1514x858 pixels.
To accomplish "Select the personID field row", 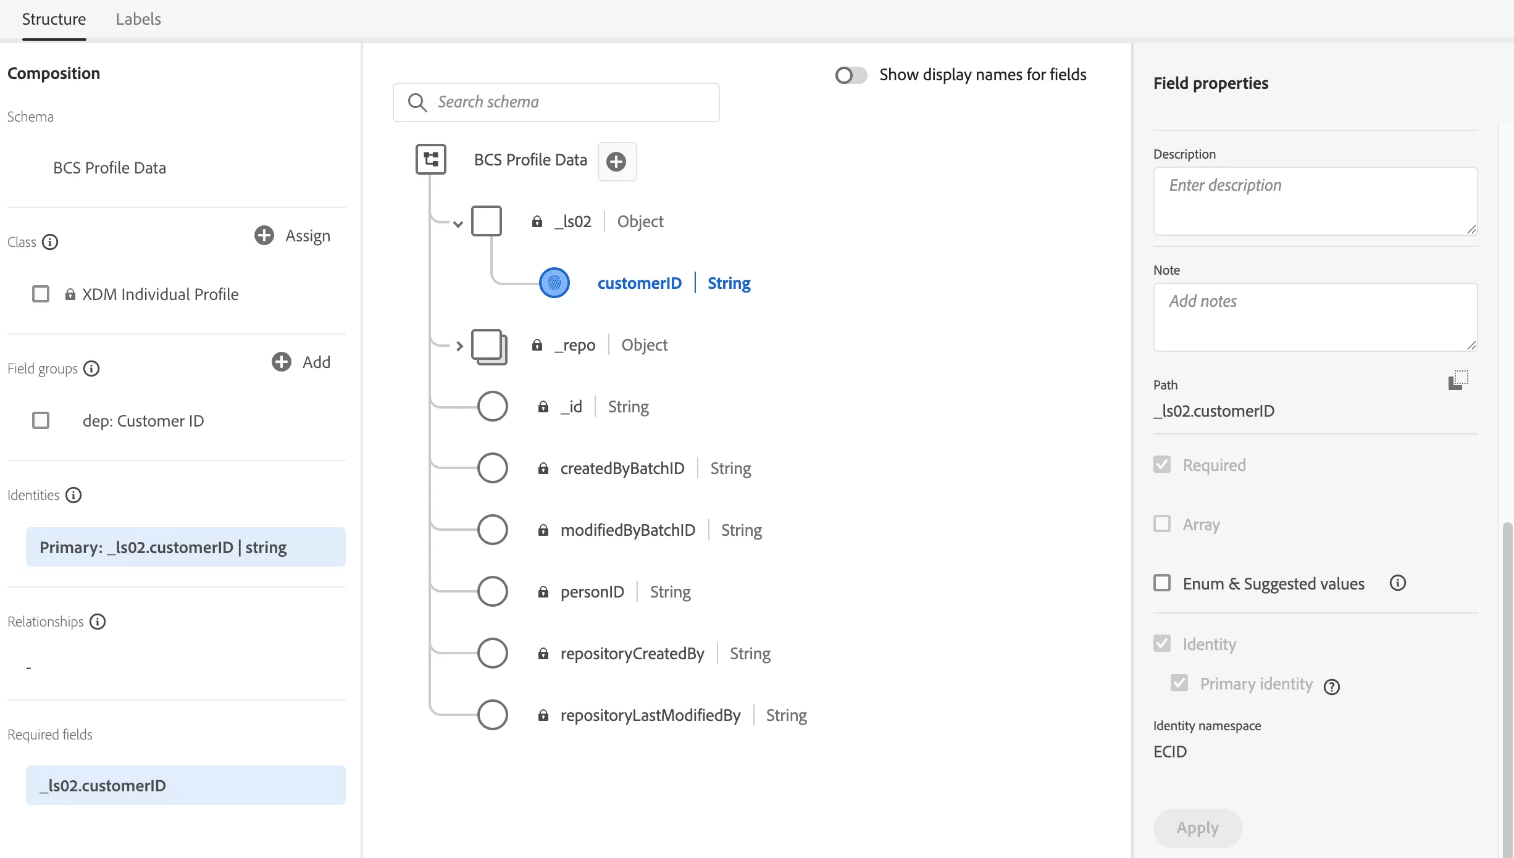I will [x=584, y=591].
